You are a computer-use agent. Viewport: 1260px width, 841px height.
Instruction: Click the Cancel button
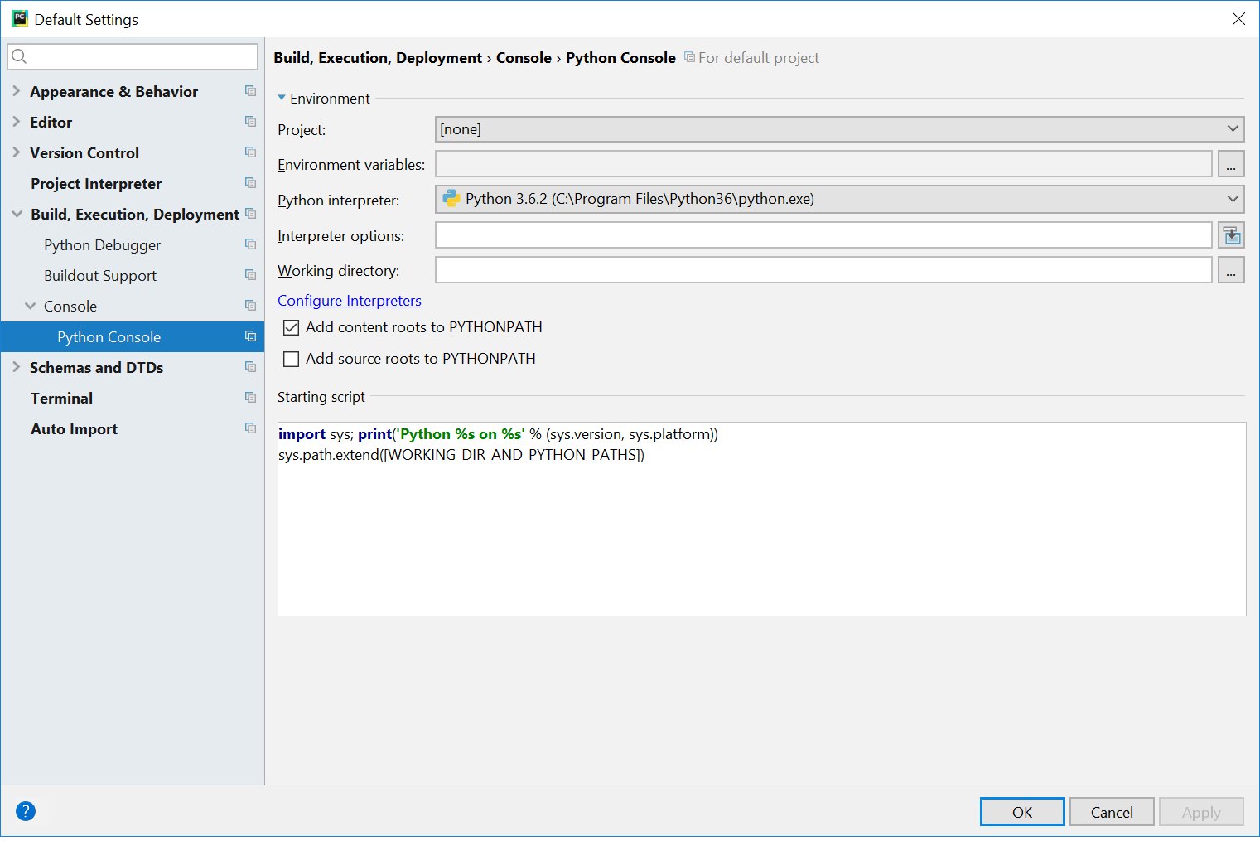(1112, 812)
